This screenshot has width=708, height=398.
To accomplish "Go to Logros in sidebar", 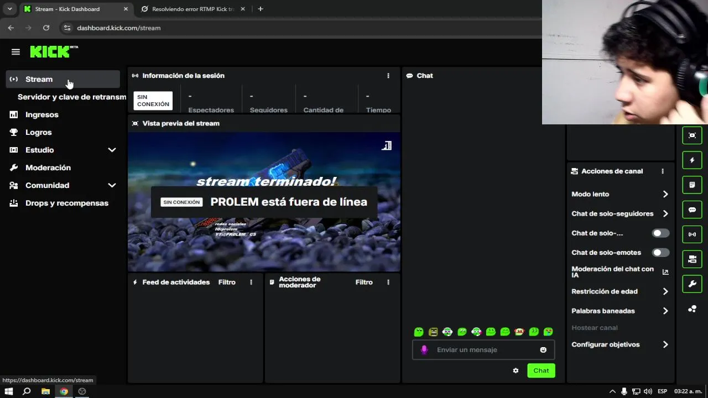I will pos(63,132).
